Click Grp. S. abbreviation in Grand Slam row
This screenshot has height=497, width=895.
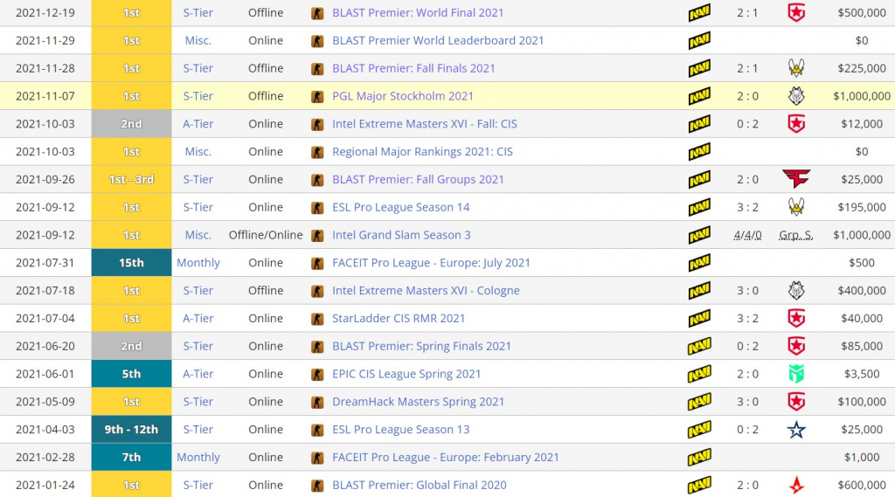(796, 235)
